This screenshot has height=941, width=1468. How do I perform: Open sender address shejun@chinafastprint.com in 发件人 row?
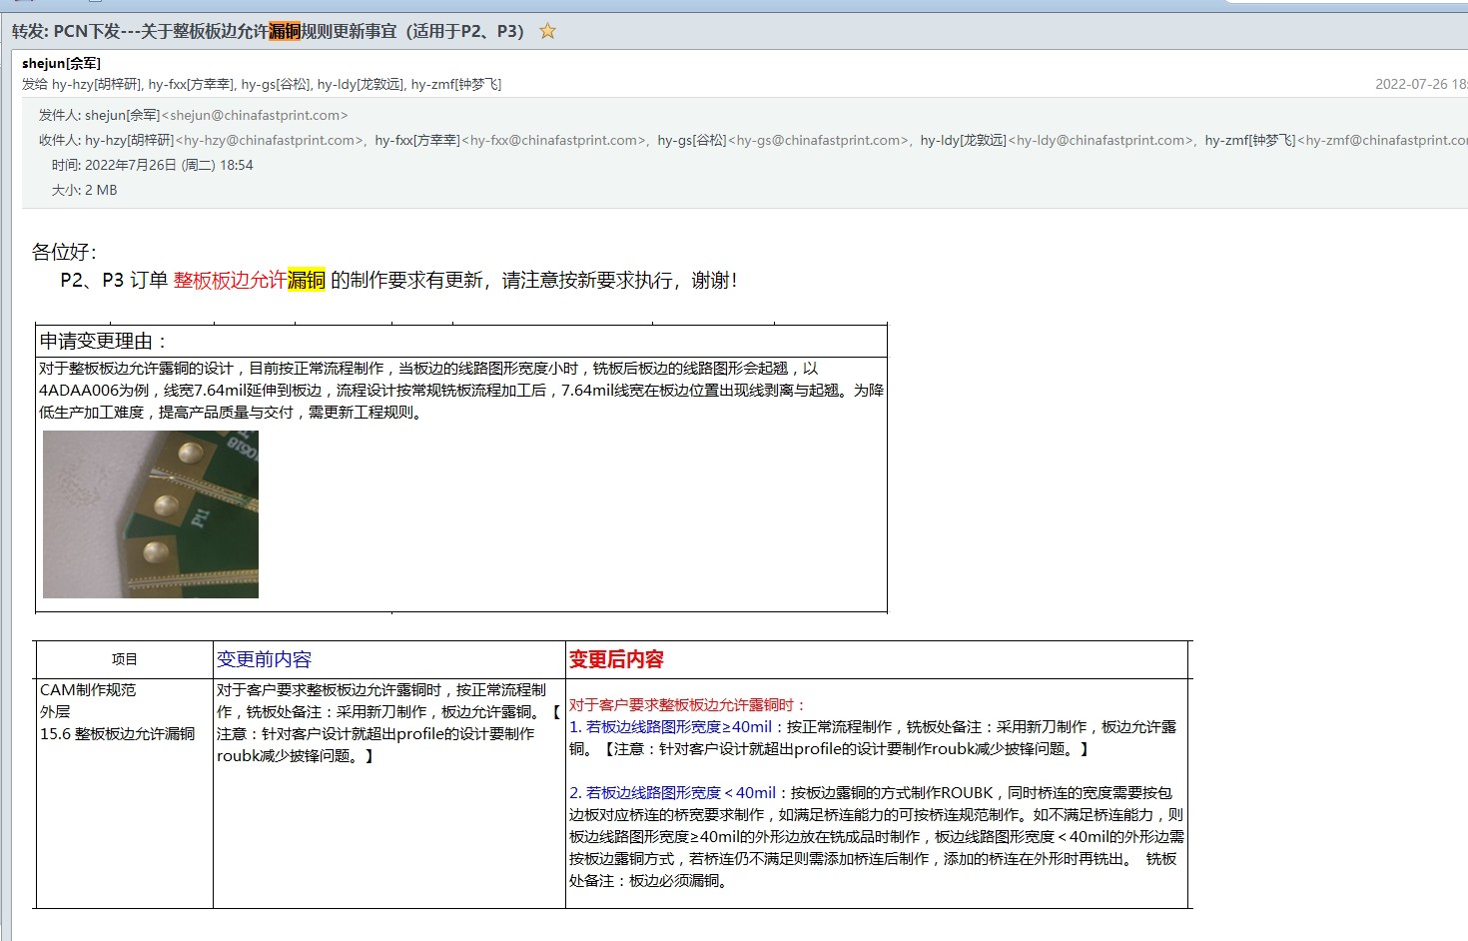255,115
